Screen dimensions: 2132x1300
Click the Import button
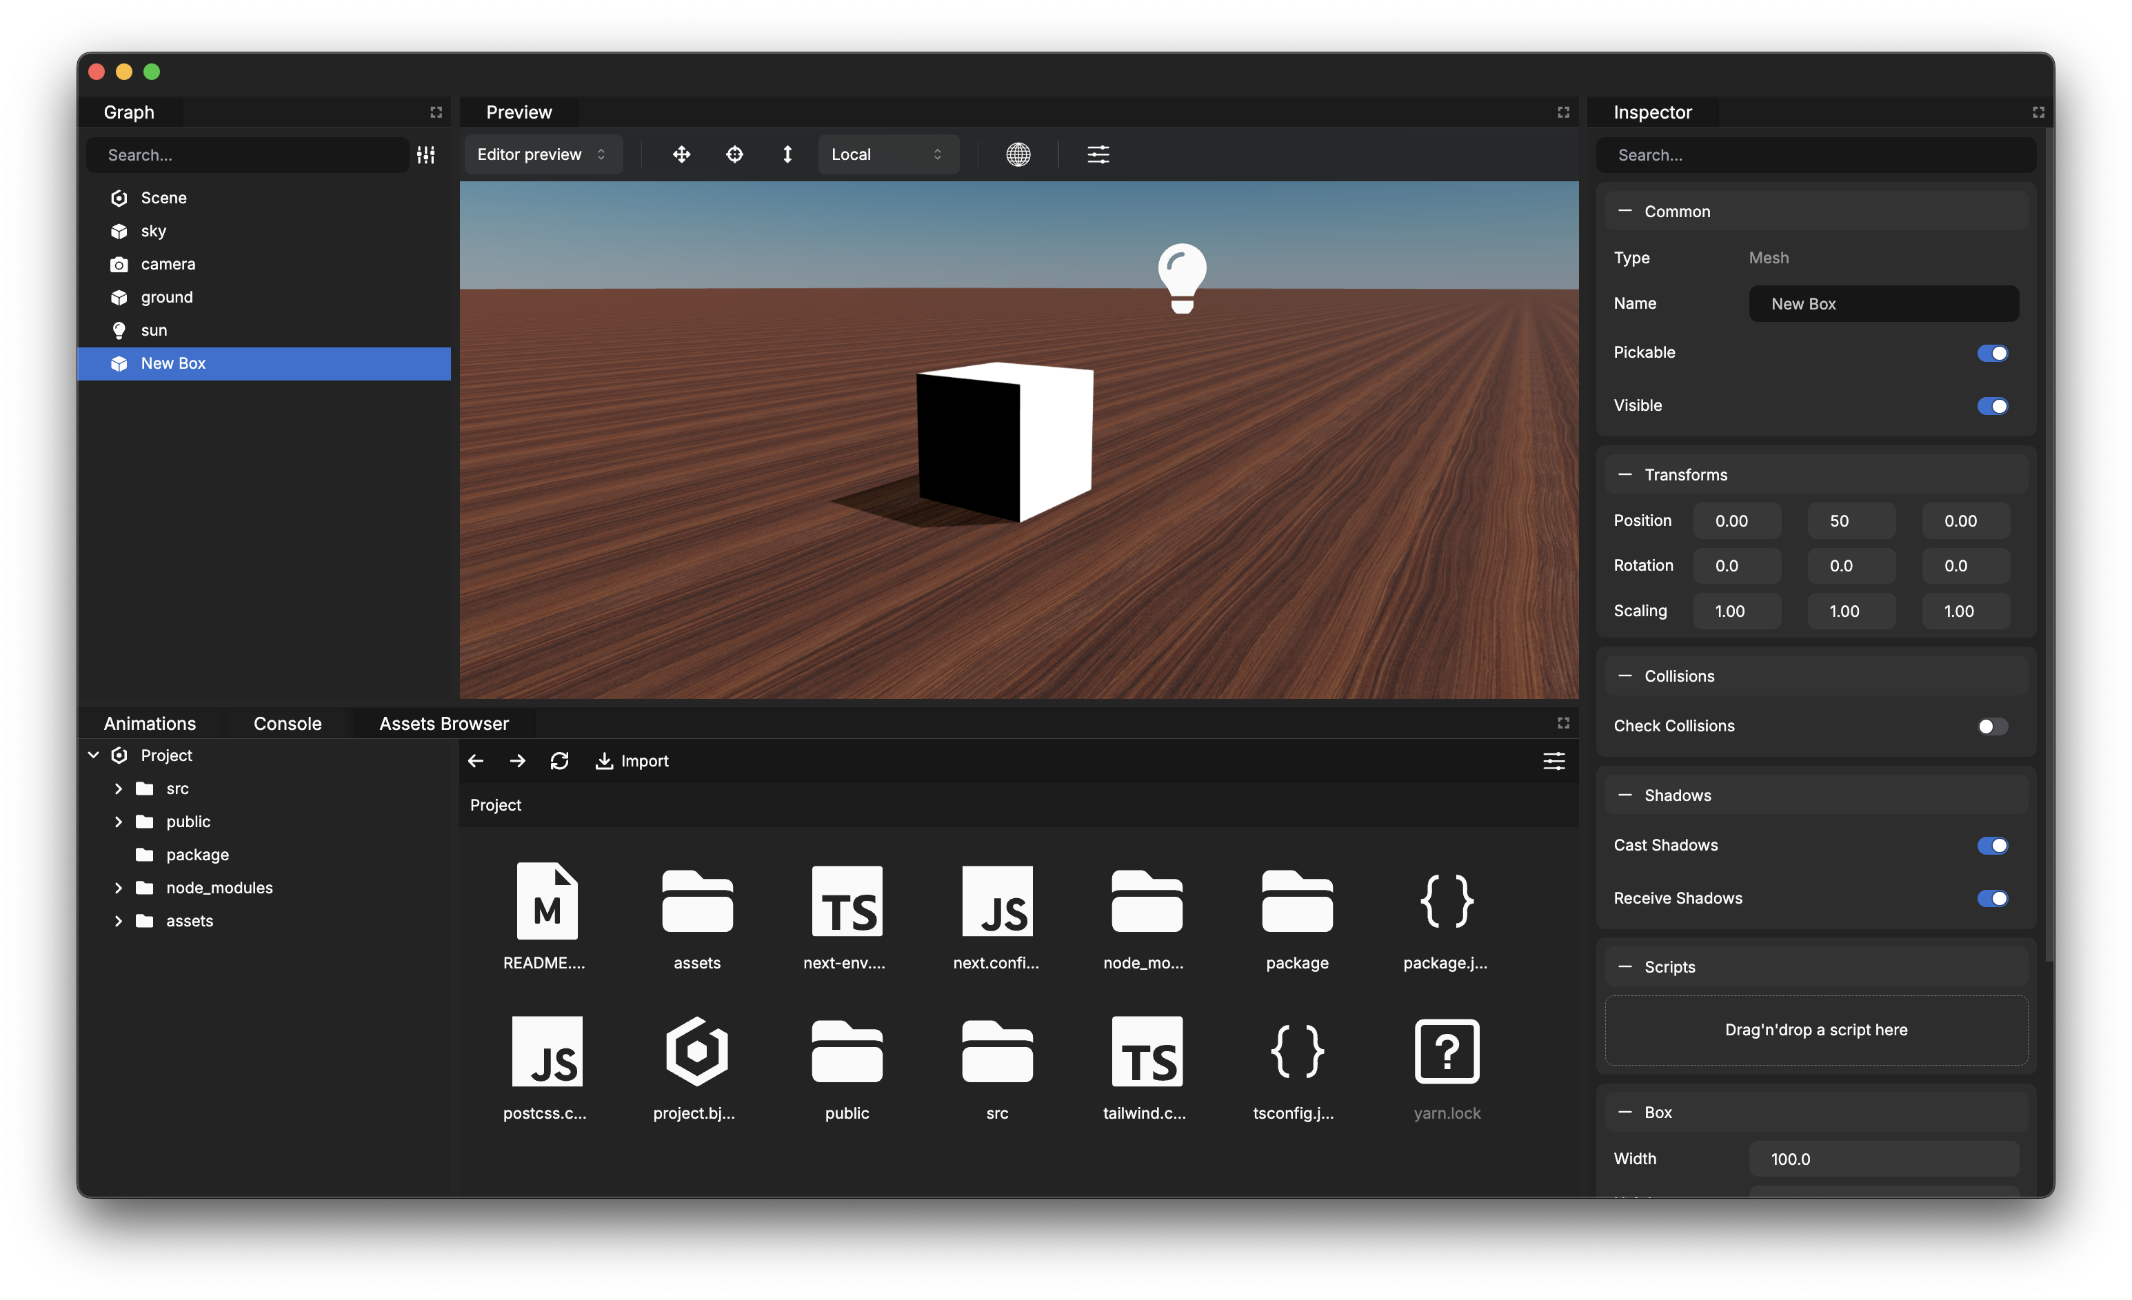[632, 761]
